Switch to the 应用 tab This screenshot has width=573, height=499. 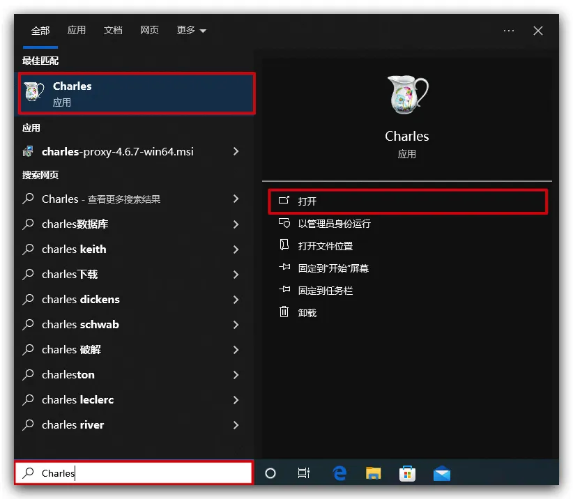pos(77,31)
